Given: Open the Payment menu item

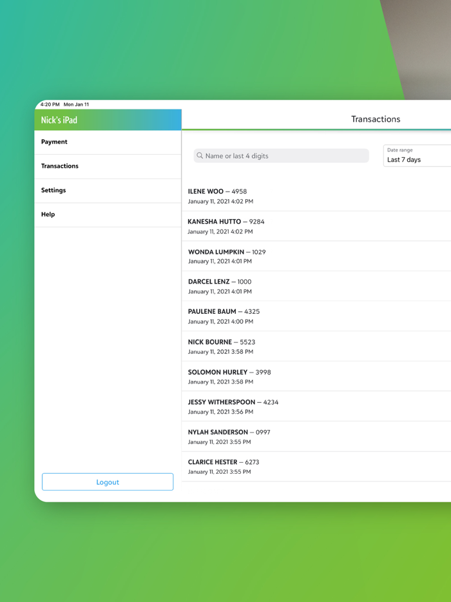Looking at the screenshot, I should [x=108, y=142].
